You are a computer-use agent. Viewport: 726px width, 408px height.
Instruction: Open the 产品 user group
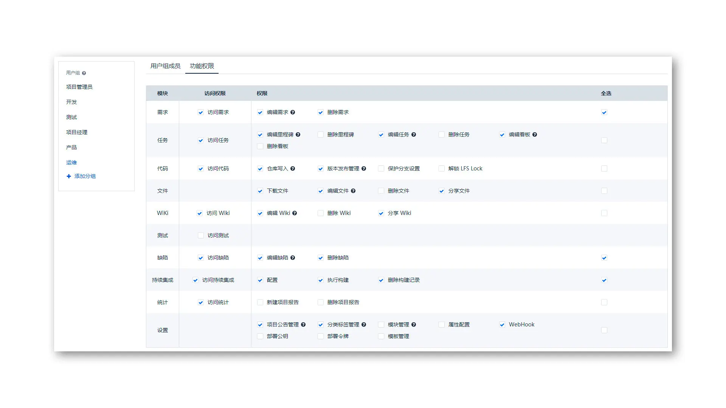click(71, 147)
